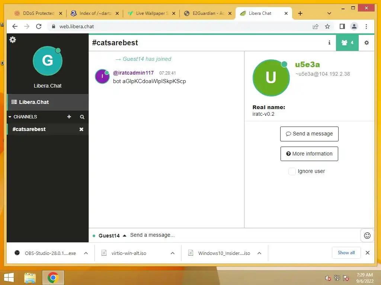Open Windows Start button

tap(9, 278)
